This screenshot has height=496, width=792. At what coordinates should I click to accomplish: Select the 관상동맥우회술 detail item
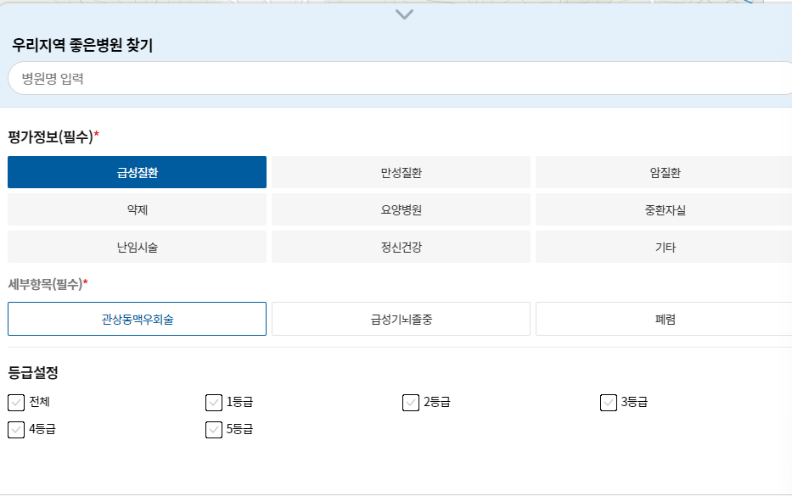[137, 319]
